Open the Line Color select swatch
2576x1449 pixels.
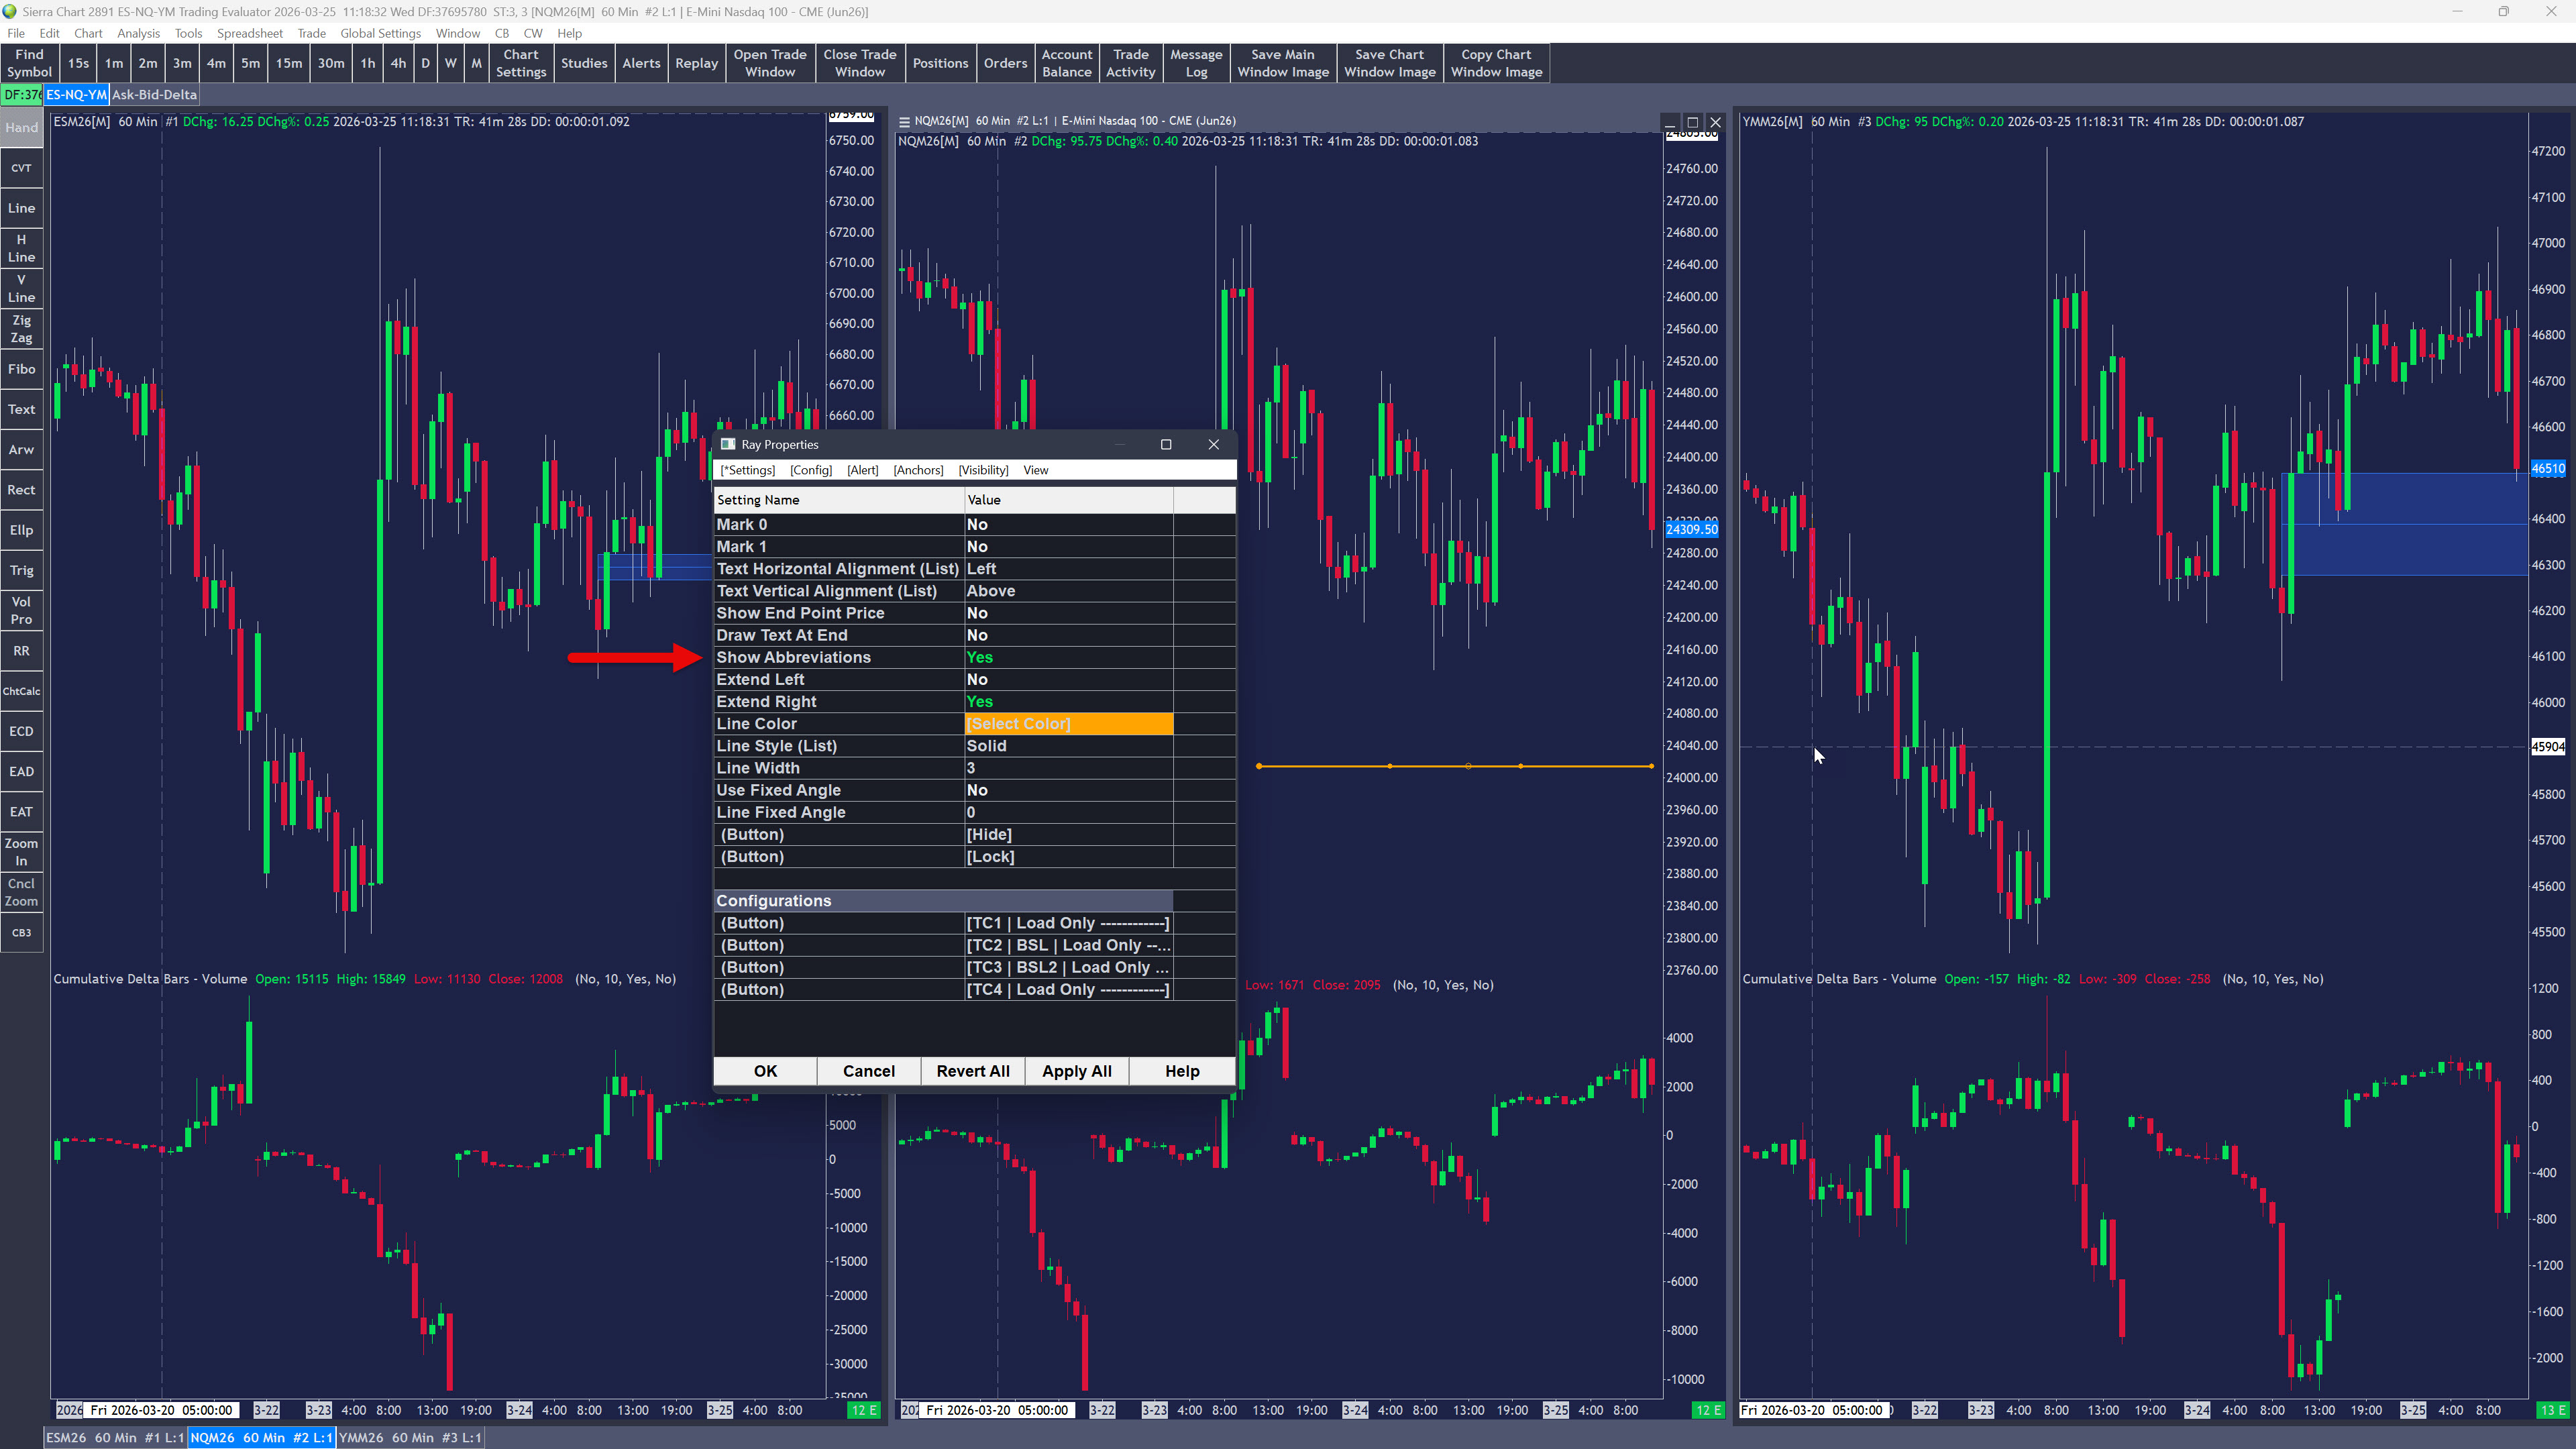[1067, 724]
